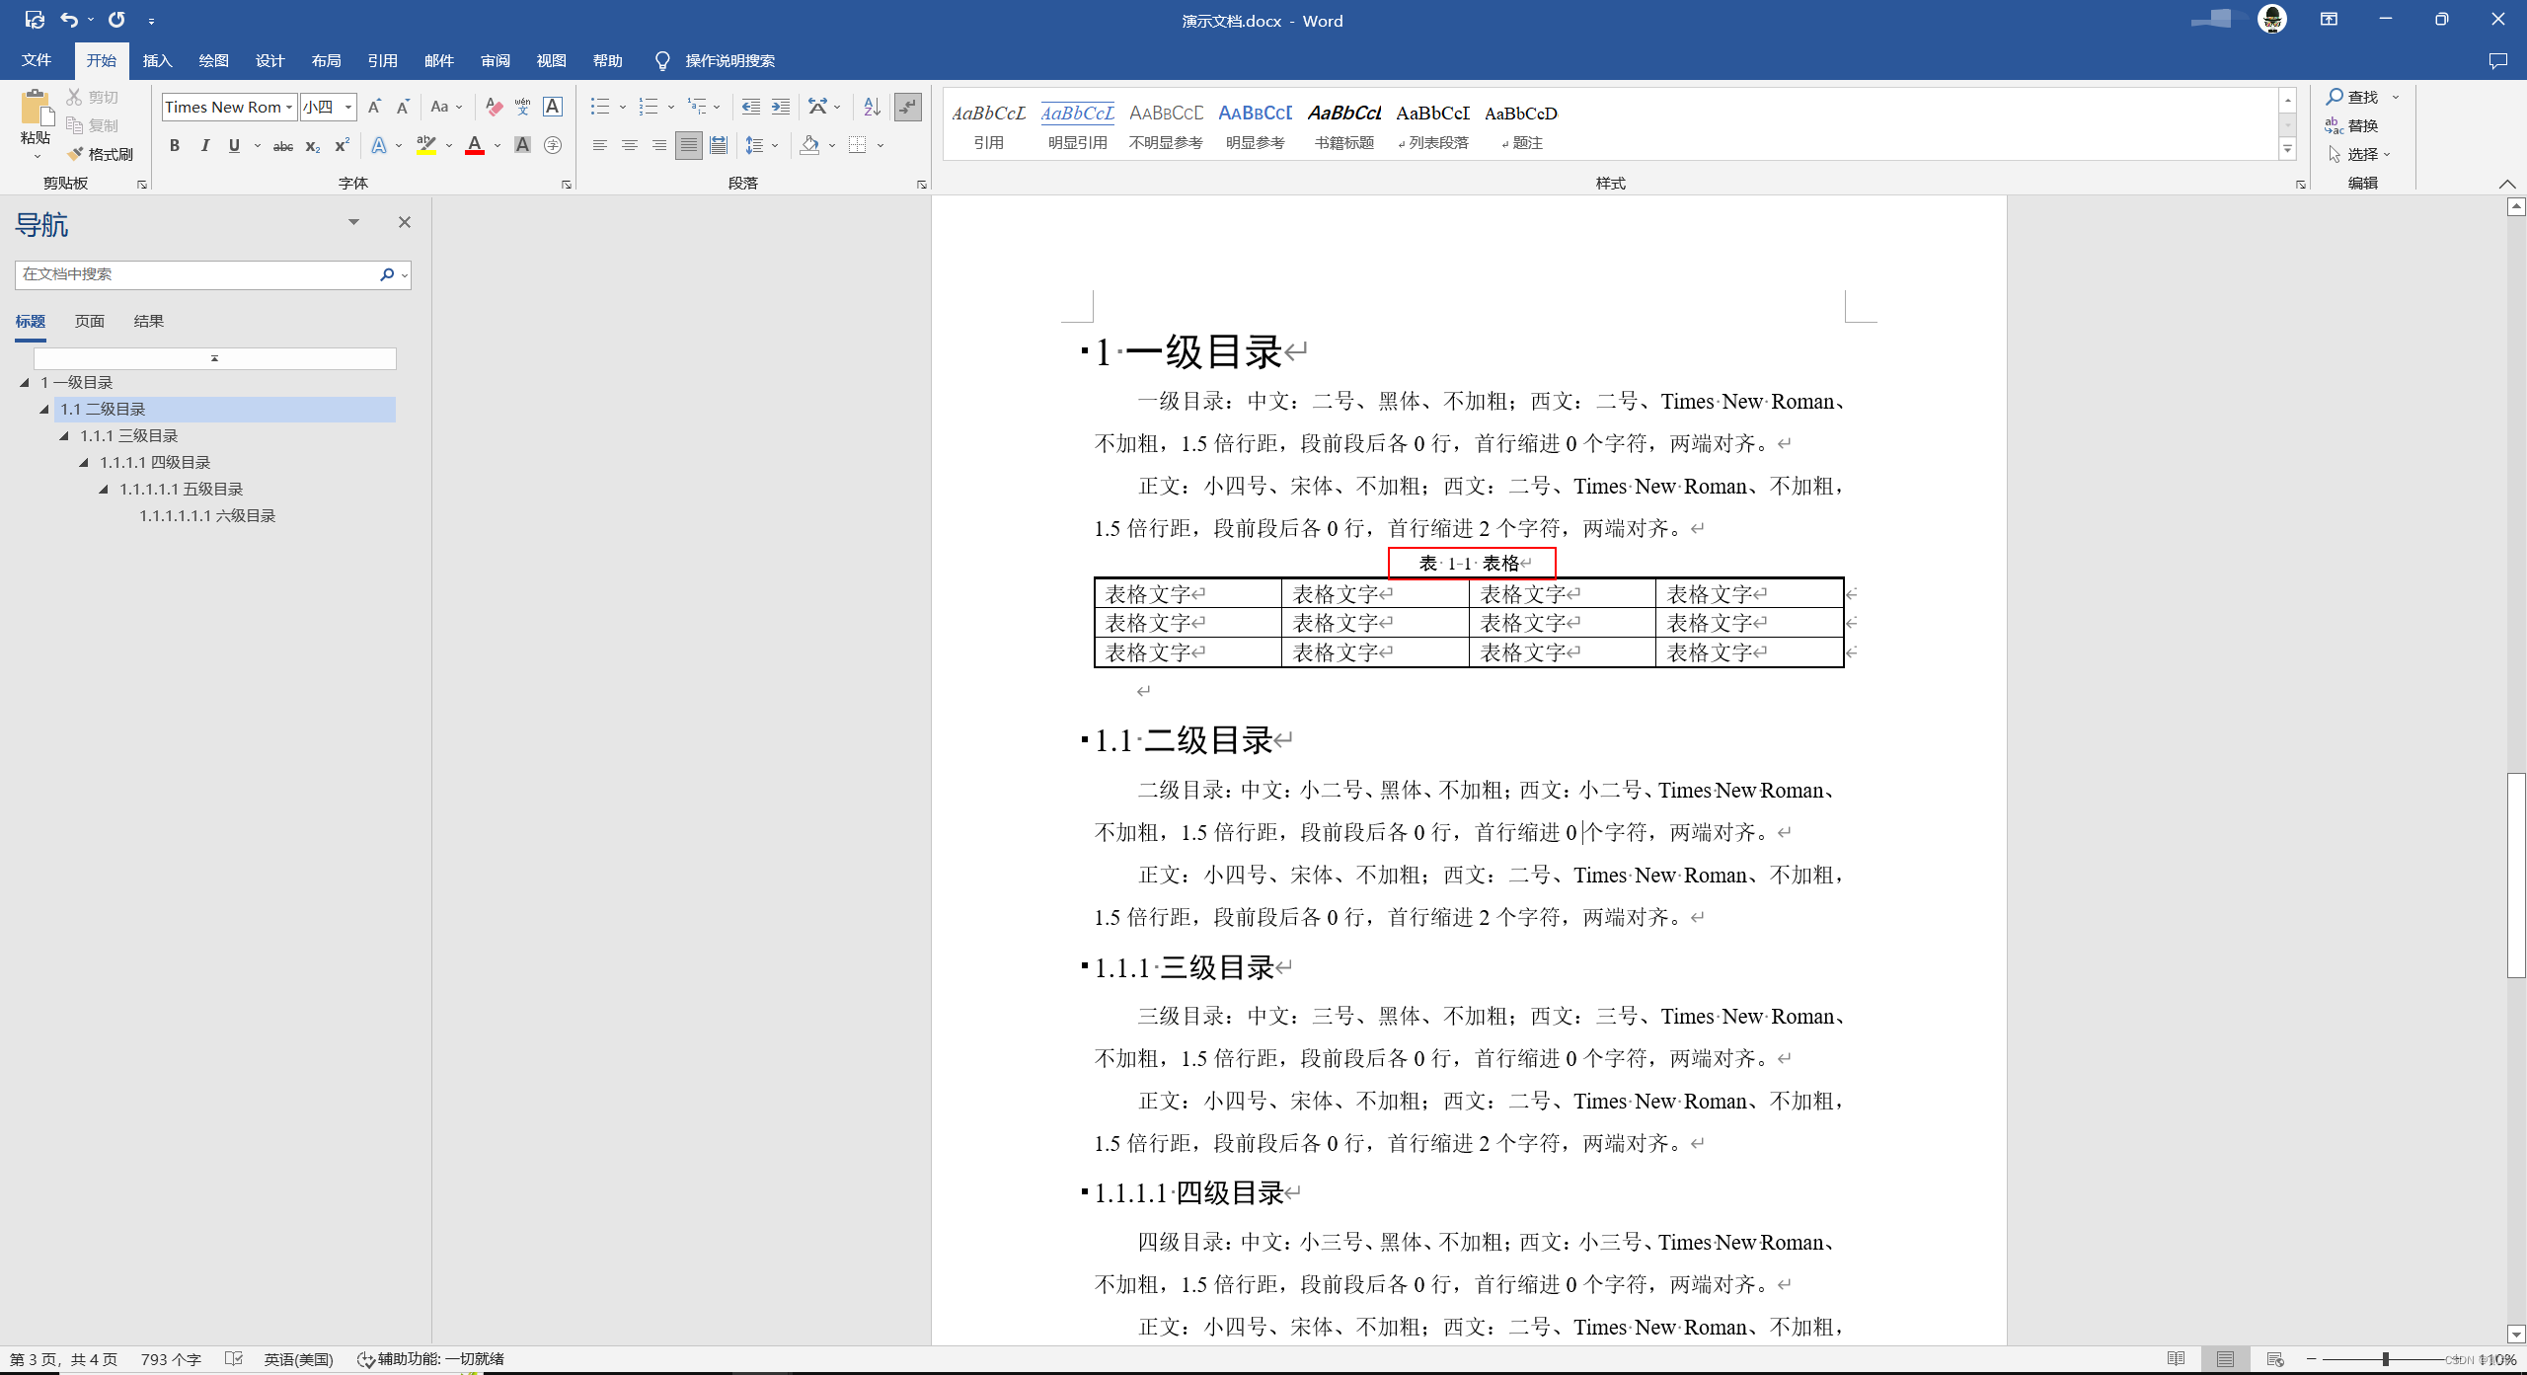Viewport: 2527px width, 1375px height.
Task: Open the phonetic guide (wén) tool
Action: [x=522, y=107]
